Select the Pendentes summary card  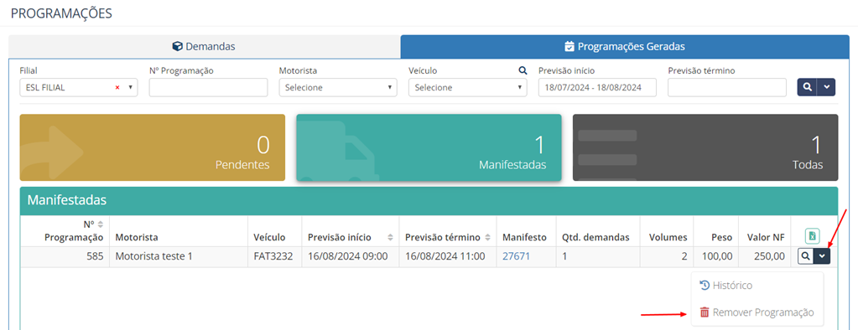153,147
